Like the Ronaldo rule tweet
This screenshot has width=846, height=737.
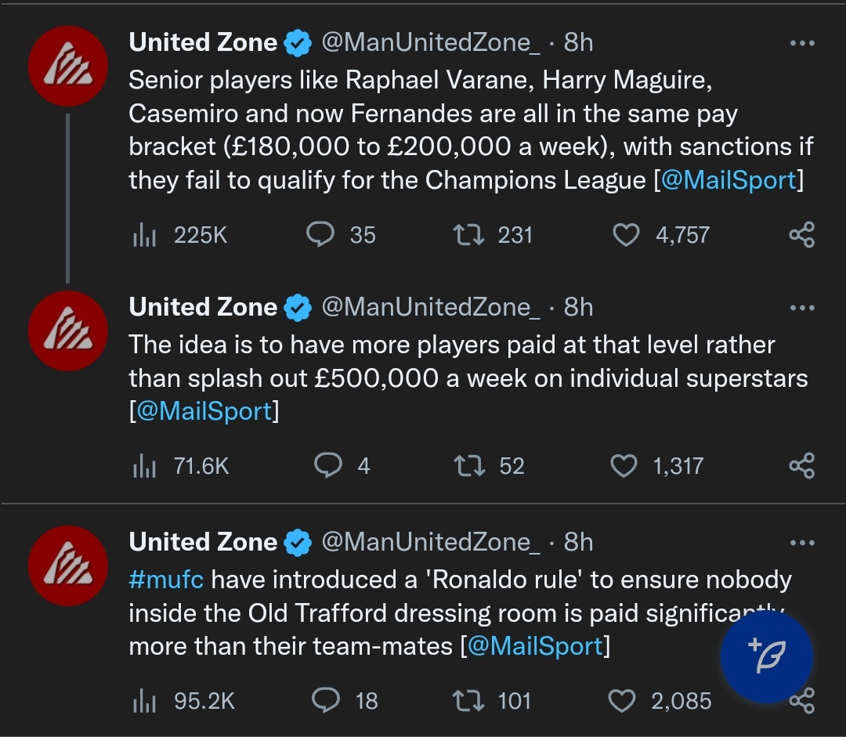pyautogui.click(x=622, y=700)
